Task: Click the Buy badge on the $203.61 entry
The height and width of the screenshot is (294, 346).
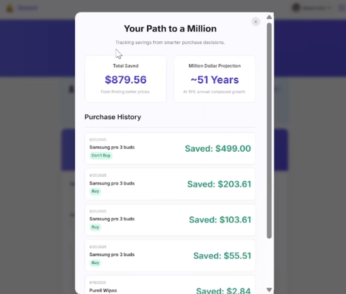Action: (95, 191)
